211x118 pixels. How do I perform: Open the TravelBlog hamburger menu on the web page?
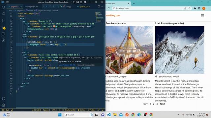click(202, 15)
